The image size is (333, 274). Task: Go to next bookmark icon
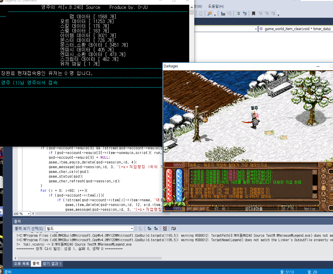[x=267, y=14]
